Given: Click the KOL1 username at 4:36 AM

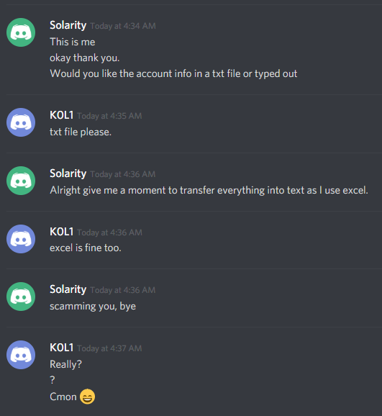Looking at the screenshot, I should coord(62,232).
